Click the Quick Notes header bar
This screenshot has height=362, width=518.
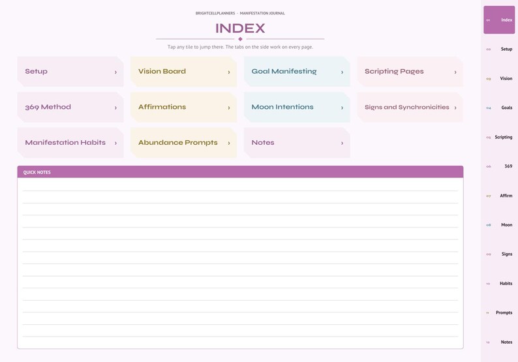pos(240,172)
